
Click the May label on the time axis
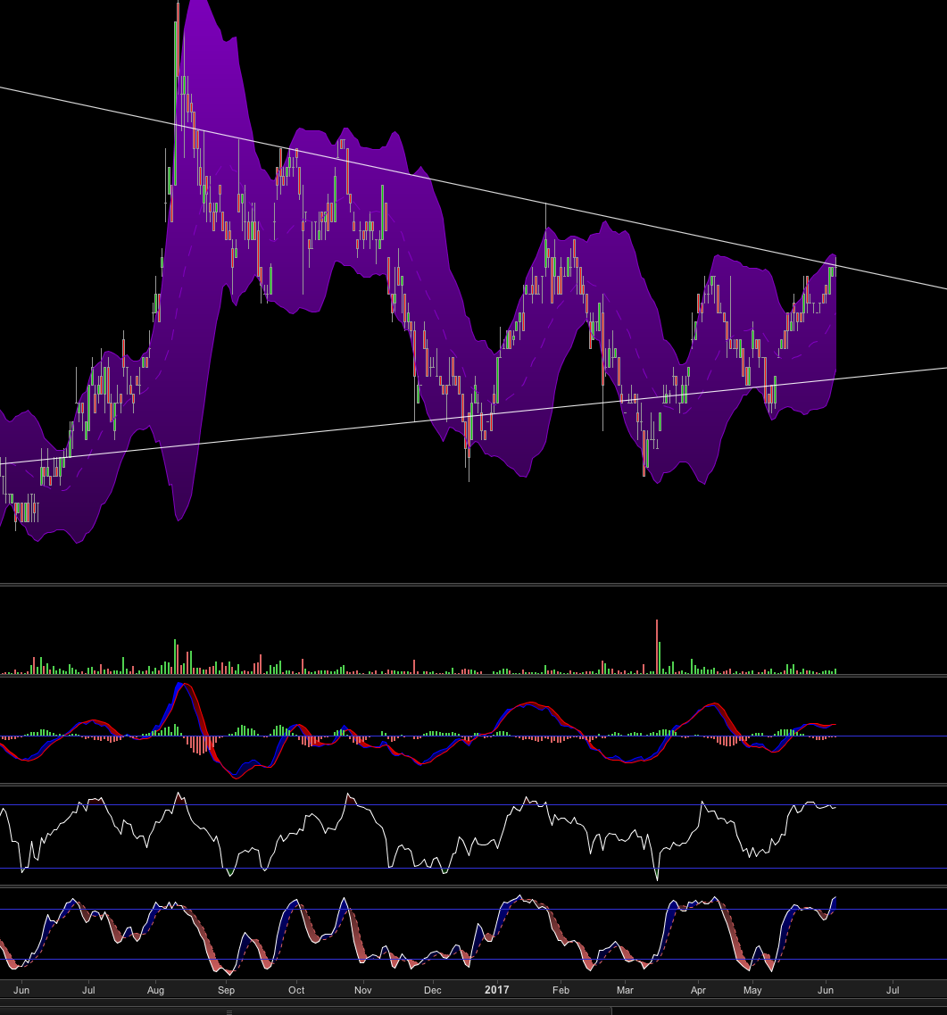point(752,990)
